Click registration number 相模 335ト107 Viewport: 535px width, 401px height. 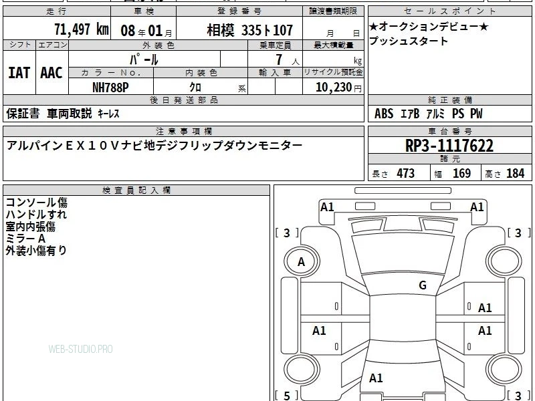(x=249, y=30)
